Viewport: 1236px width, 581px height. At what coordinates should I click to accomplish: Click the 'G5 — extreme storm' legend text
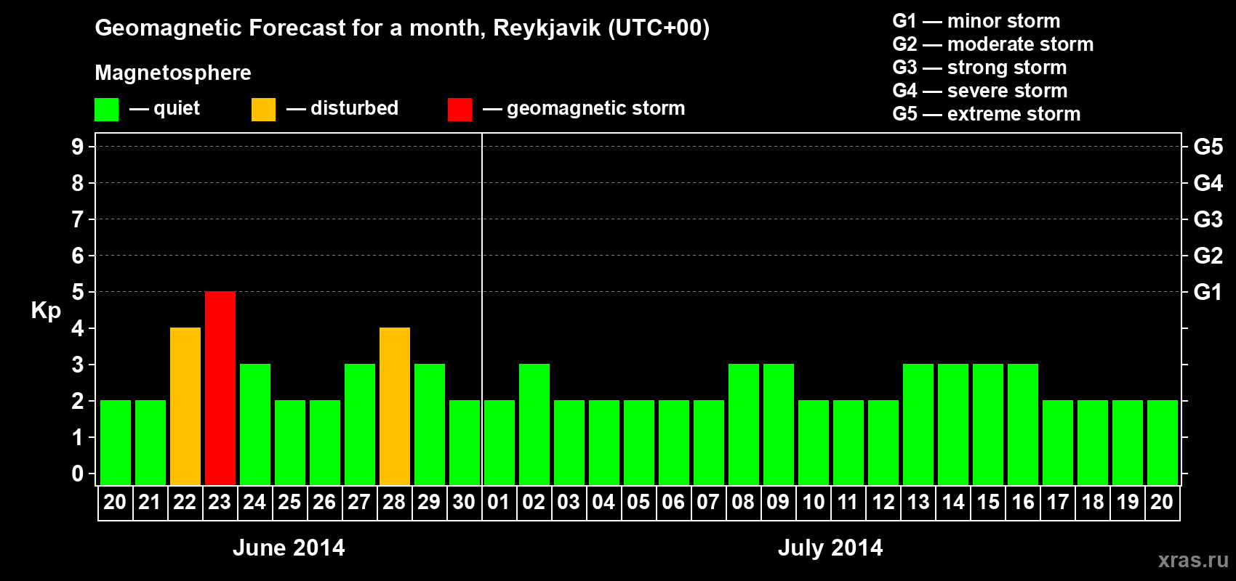coord(986,114)
